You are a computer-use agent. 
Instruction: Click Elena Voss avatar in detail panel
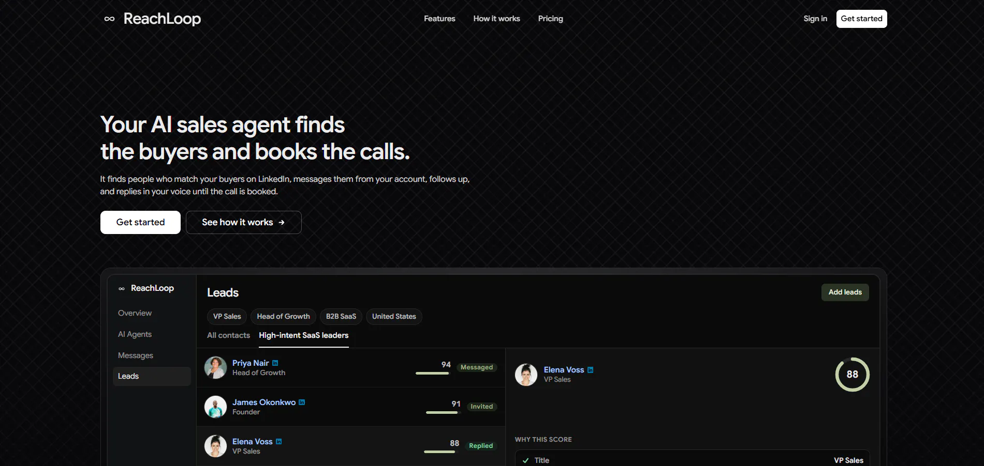[526, 375]
